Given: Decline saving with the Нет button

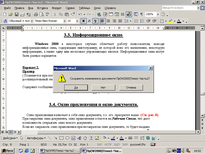Looking at the screenshot, I should pyautogui.click(x=103, y=88).
